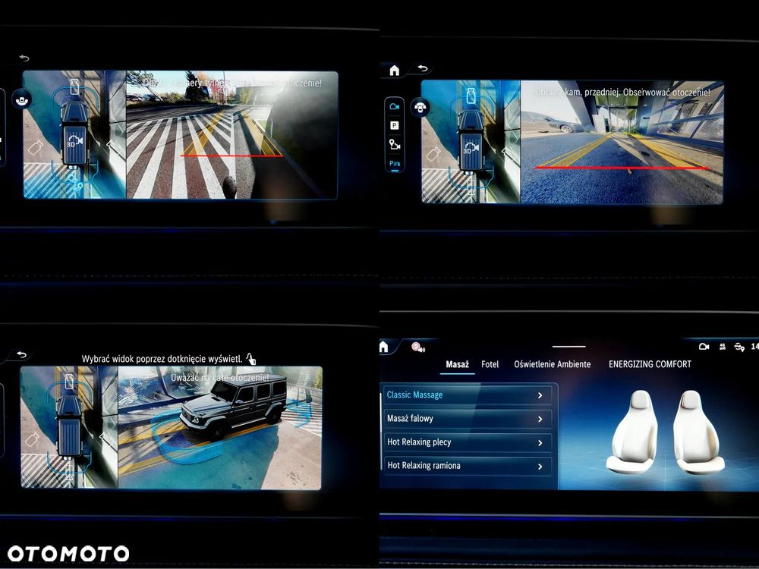759x569 pixels.
Task: Select left side camera in front camera screen
Action: (x=433, y=154)
